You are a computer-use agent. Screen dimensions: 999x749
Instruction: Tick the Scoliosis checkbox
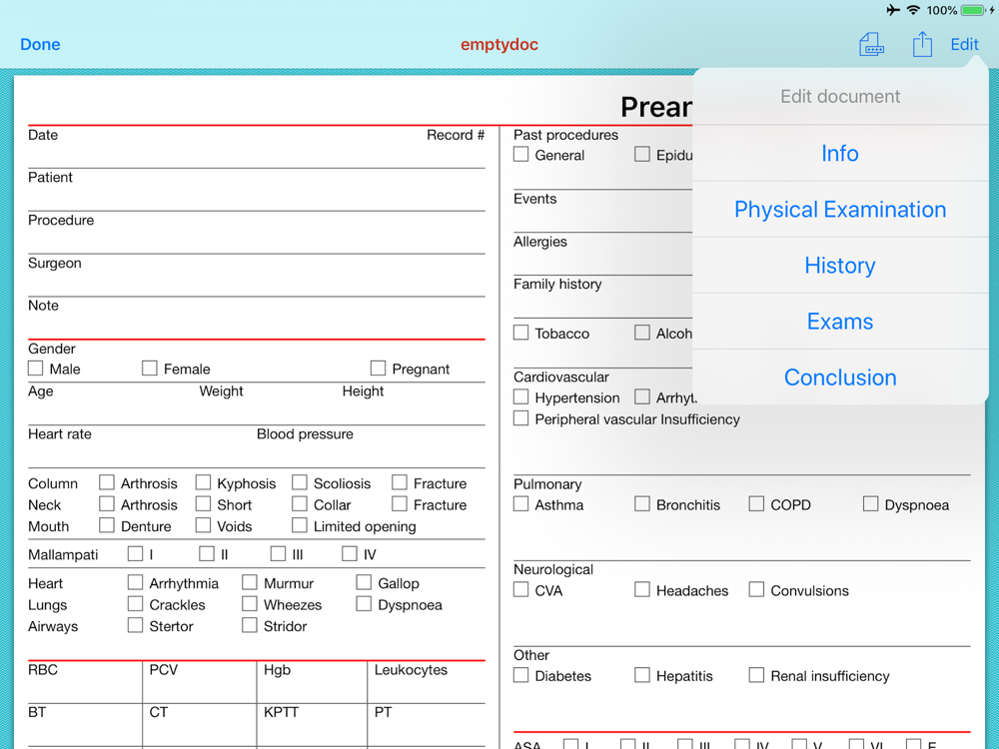(x=300, y=482)
